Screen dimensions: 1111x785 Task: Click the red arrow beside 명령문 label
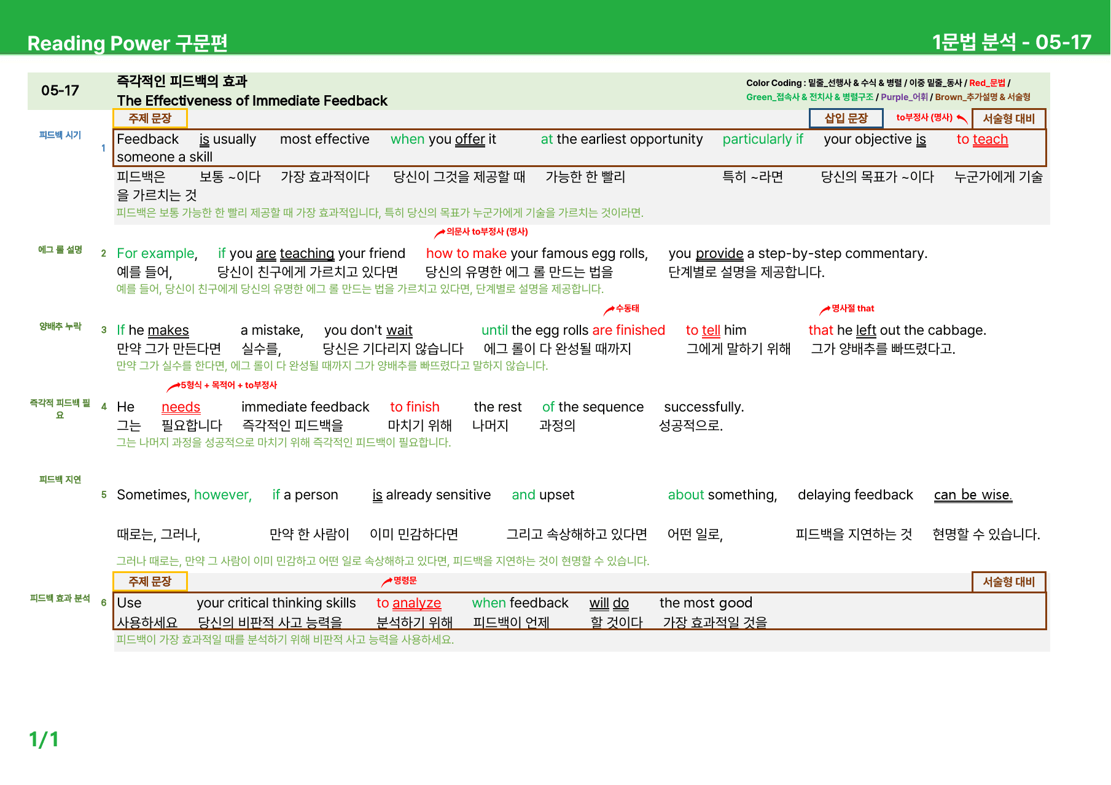pos(387,582)
